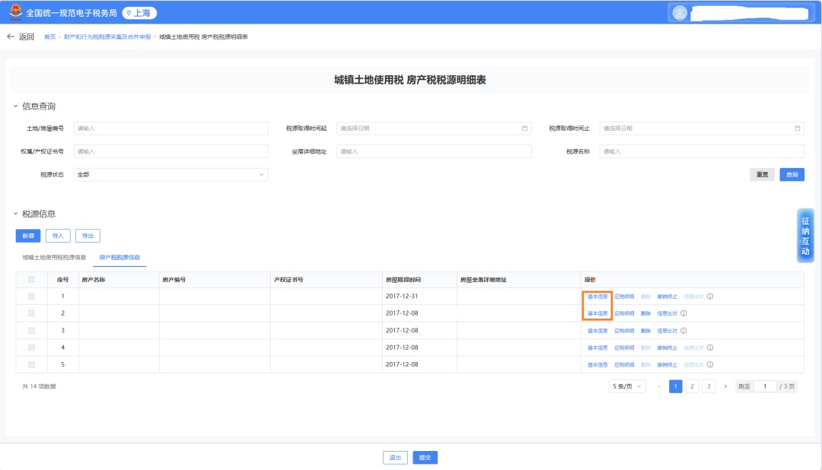Click the user avatar icon in header
The height and width of the screenshot is (470, 822).
(x=680, y=12)
